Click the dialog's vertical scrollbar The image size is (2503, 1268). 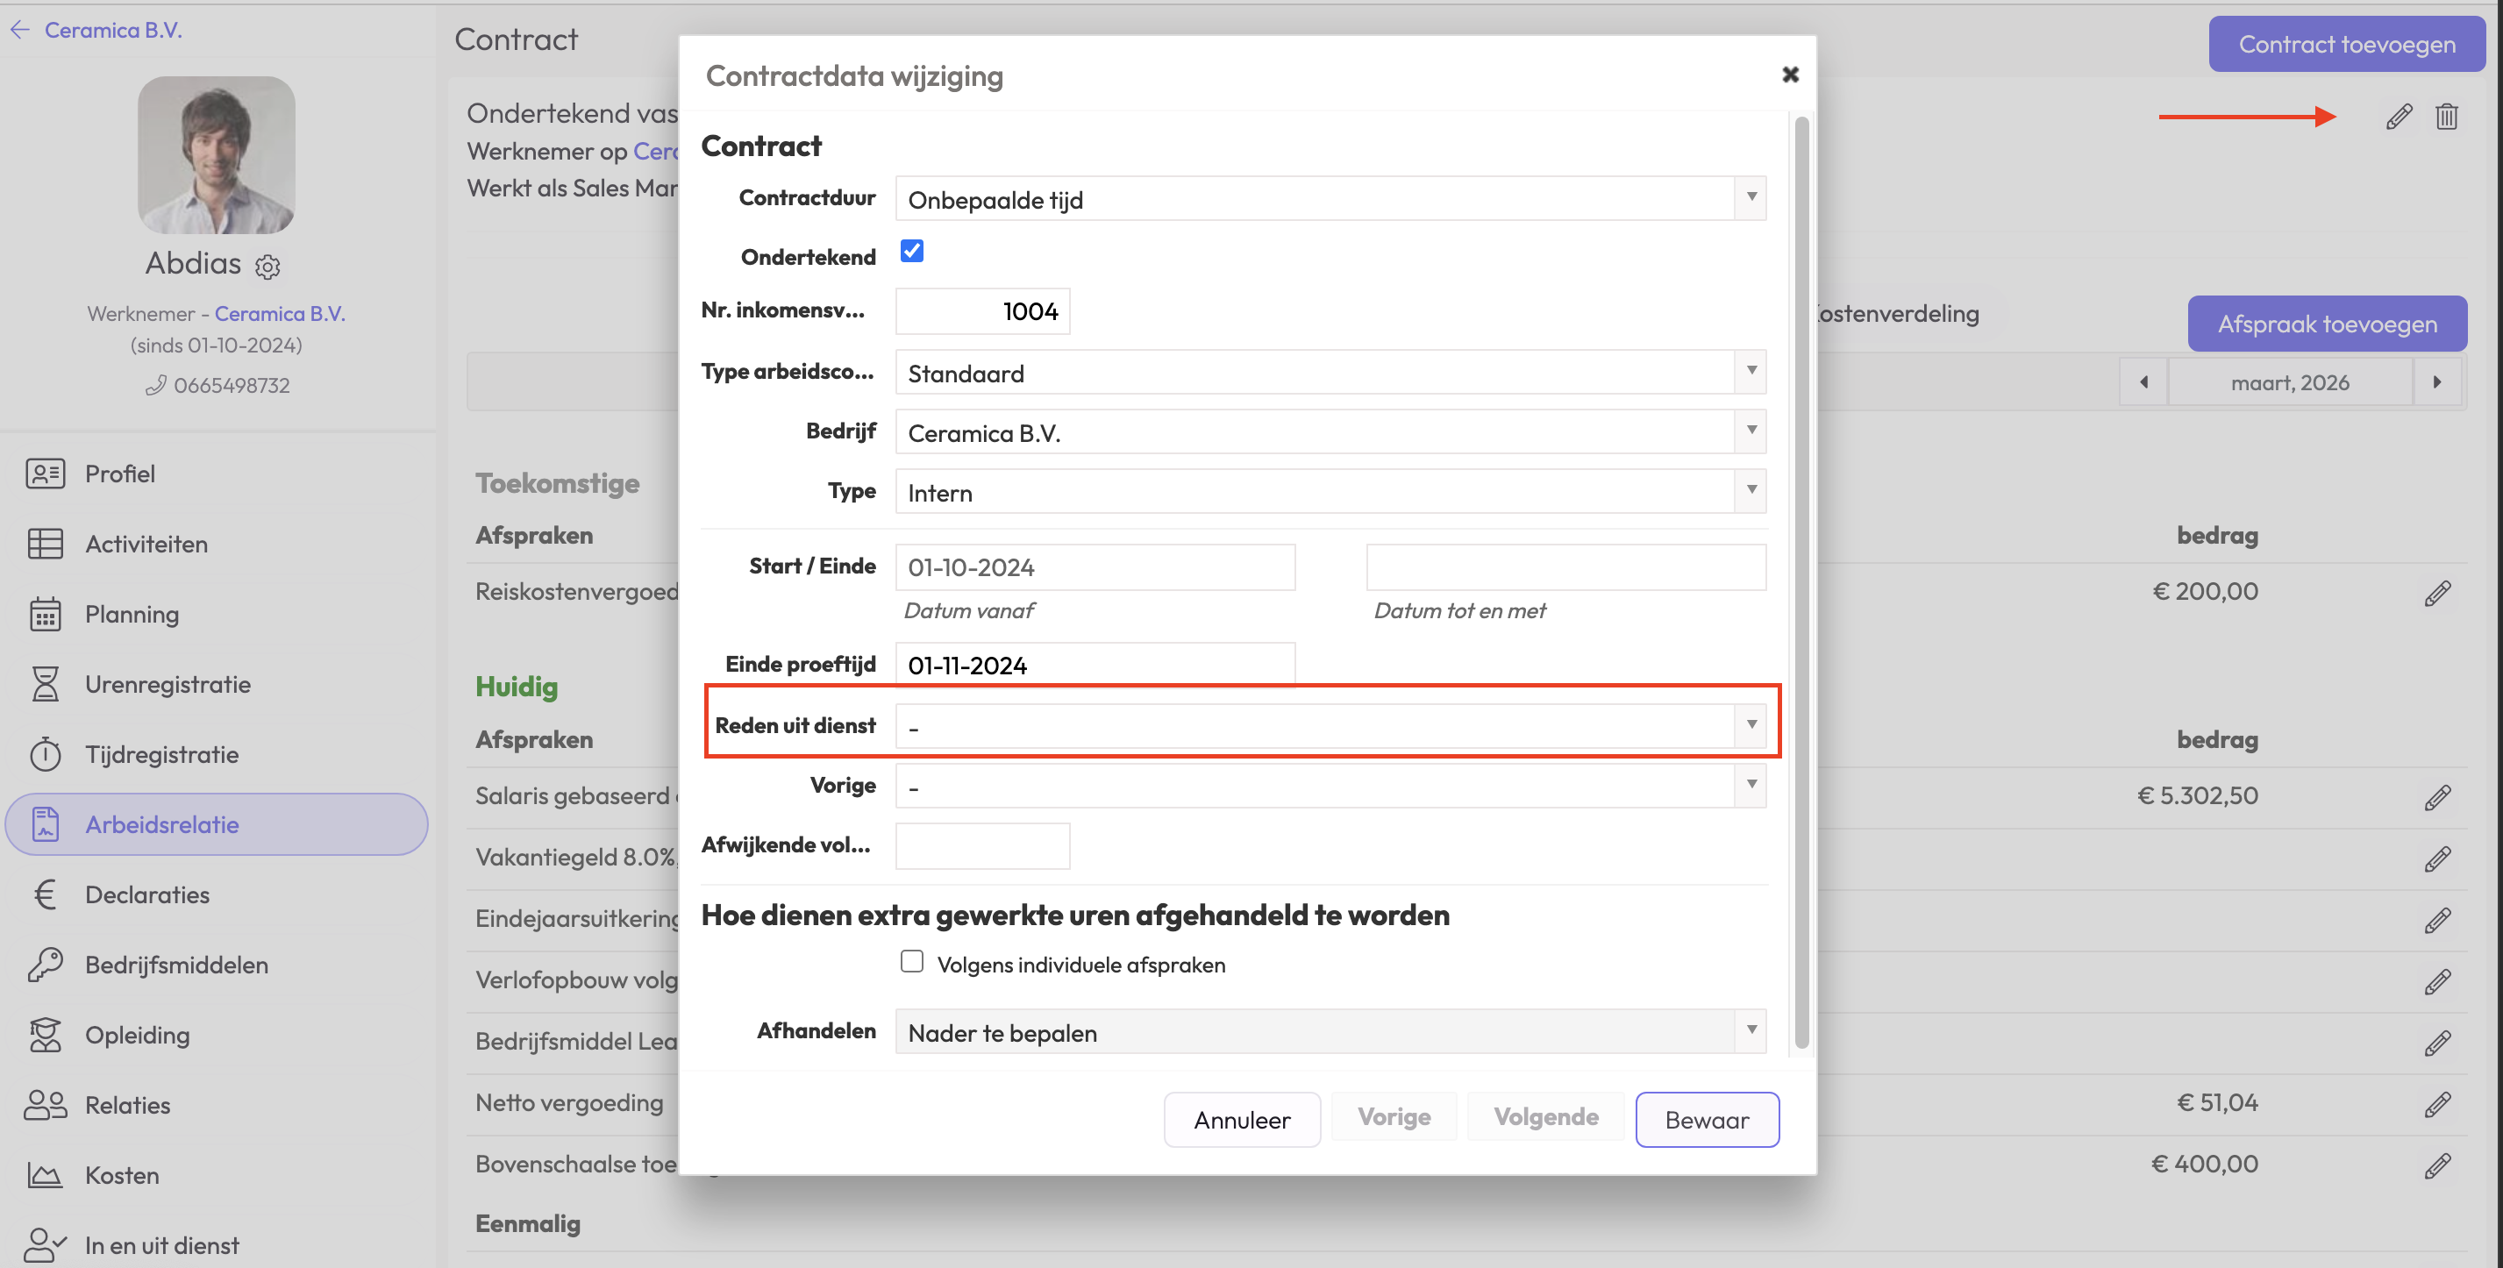(1801, 583)
